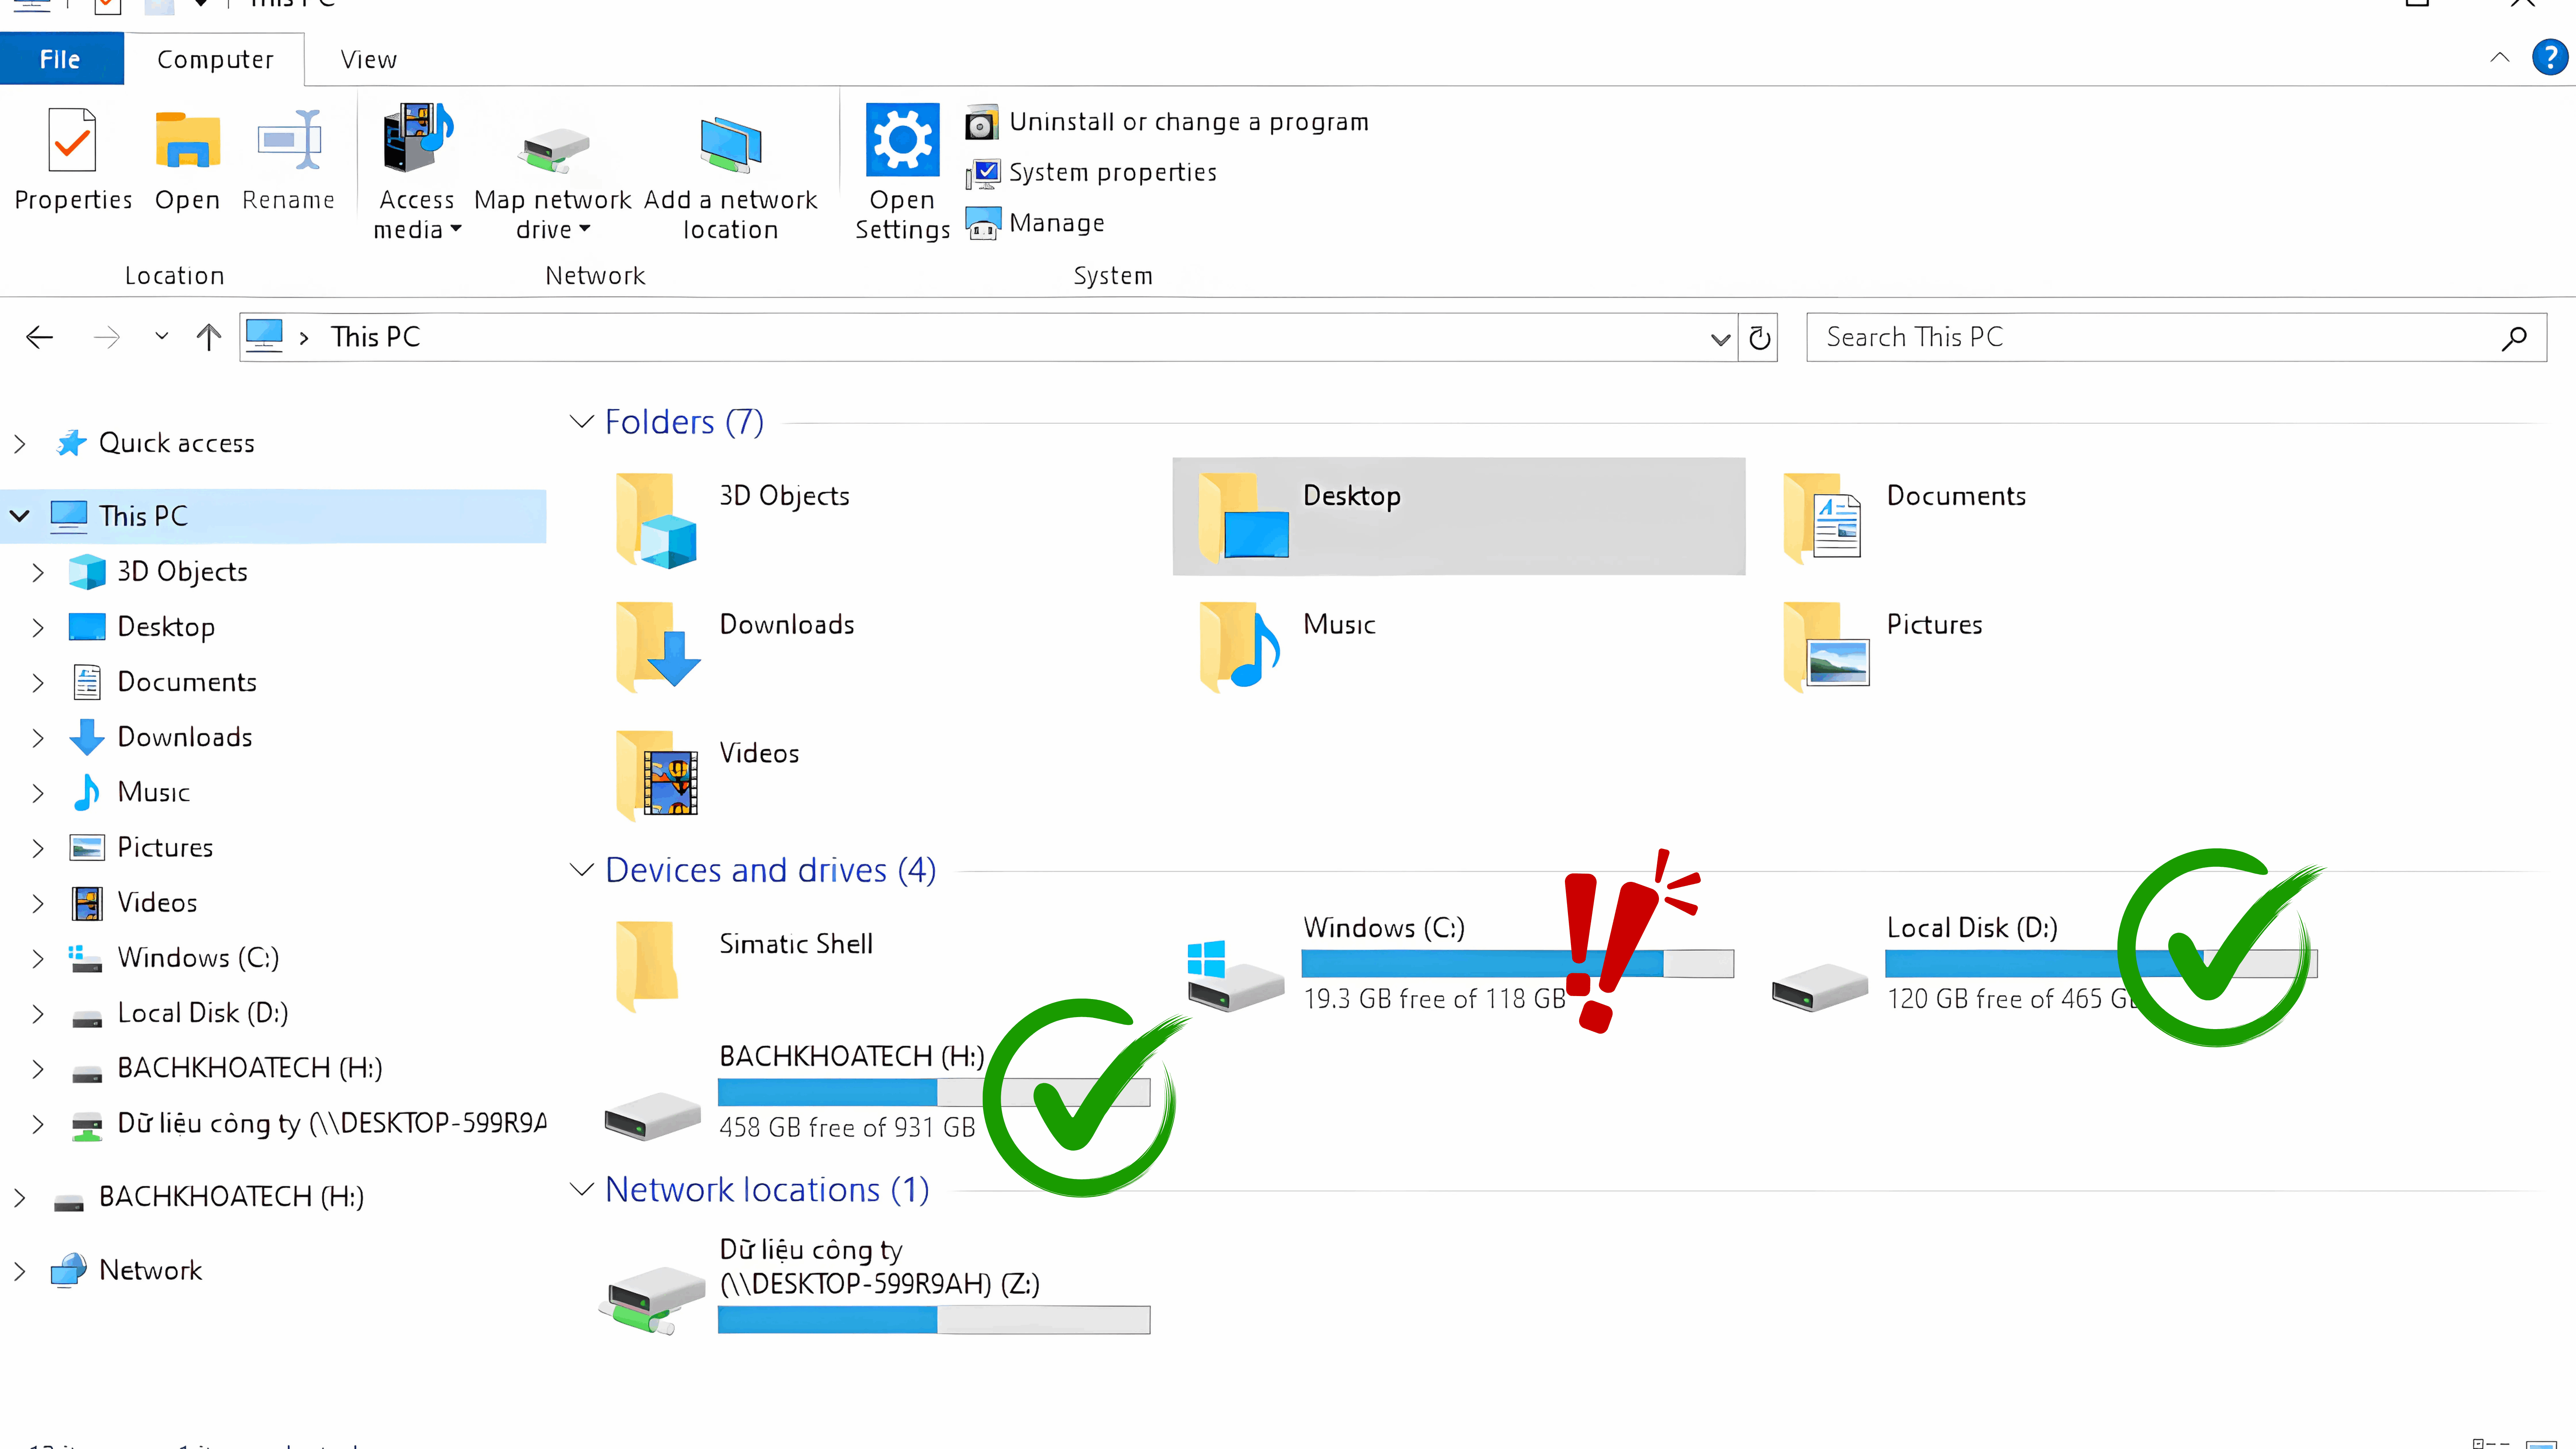Image resolution: width=2576 pixels, height=1449 pixels.
Task: Select Downloads in the navigation pane
Action: coord(185,737)
